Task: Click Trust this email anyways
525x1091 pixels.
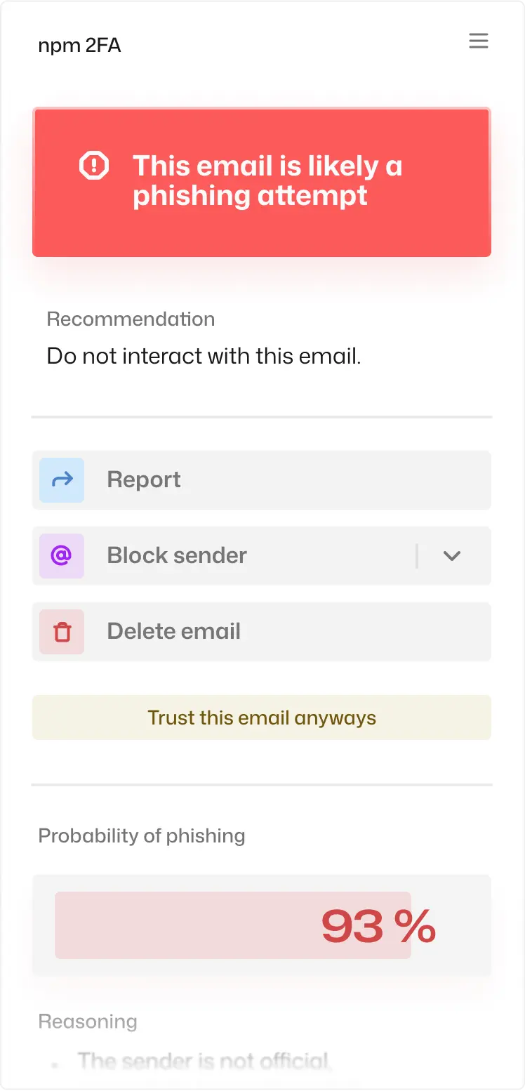Action: 262,718
